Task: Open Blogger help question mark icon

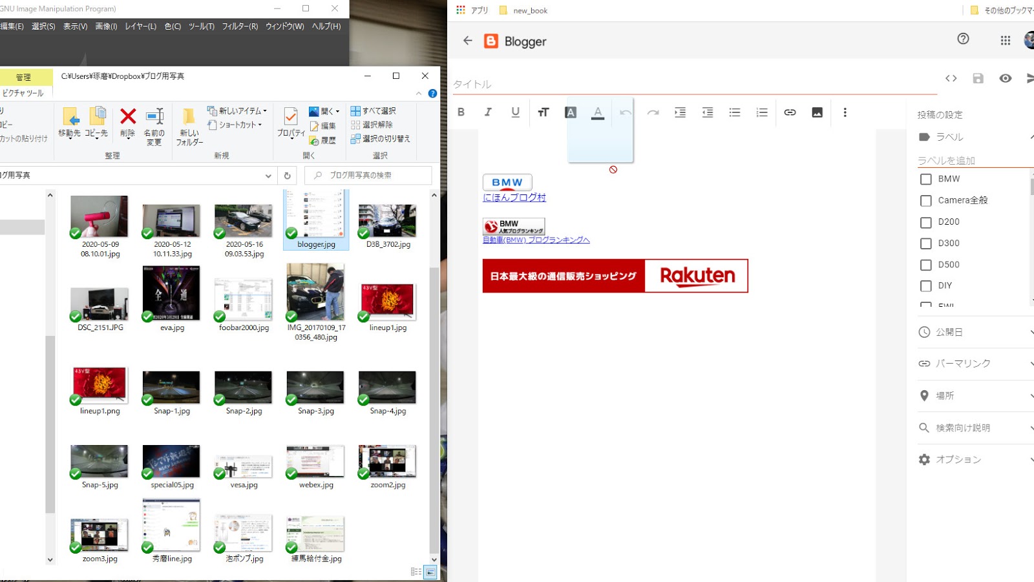Action: tap(963, 39)
